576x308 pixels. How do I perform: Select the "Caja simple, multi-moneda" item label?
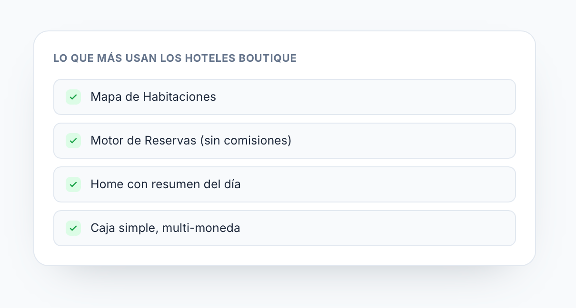(165, 228)
